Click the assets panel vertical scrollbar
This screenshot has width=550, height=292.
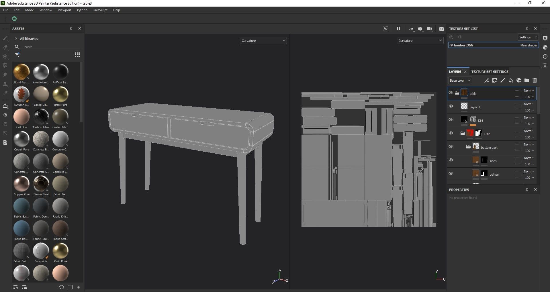point(81,92)
